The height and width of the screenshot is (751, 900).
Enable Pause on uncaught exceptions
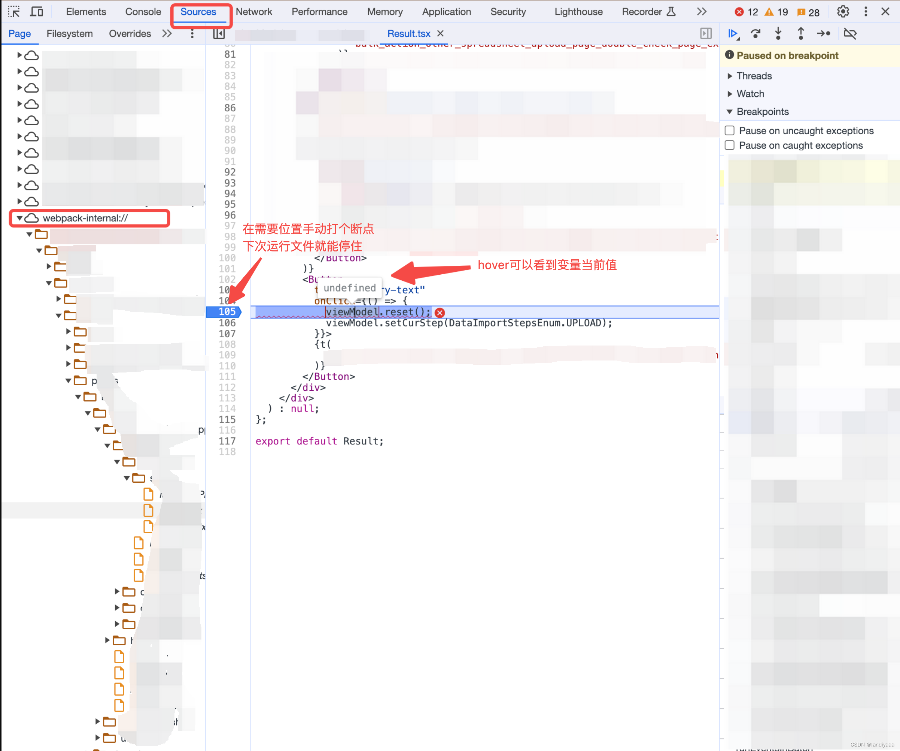coord(728,129)
